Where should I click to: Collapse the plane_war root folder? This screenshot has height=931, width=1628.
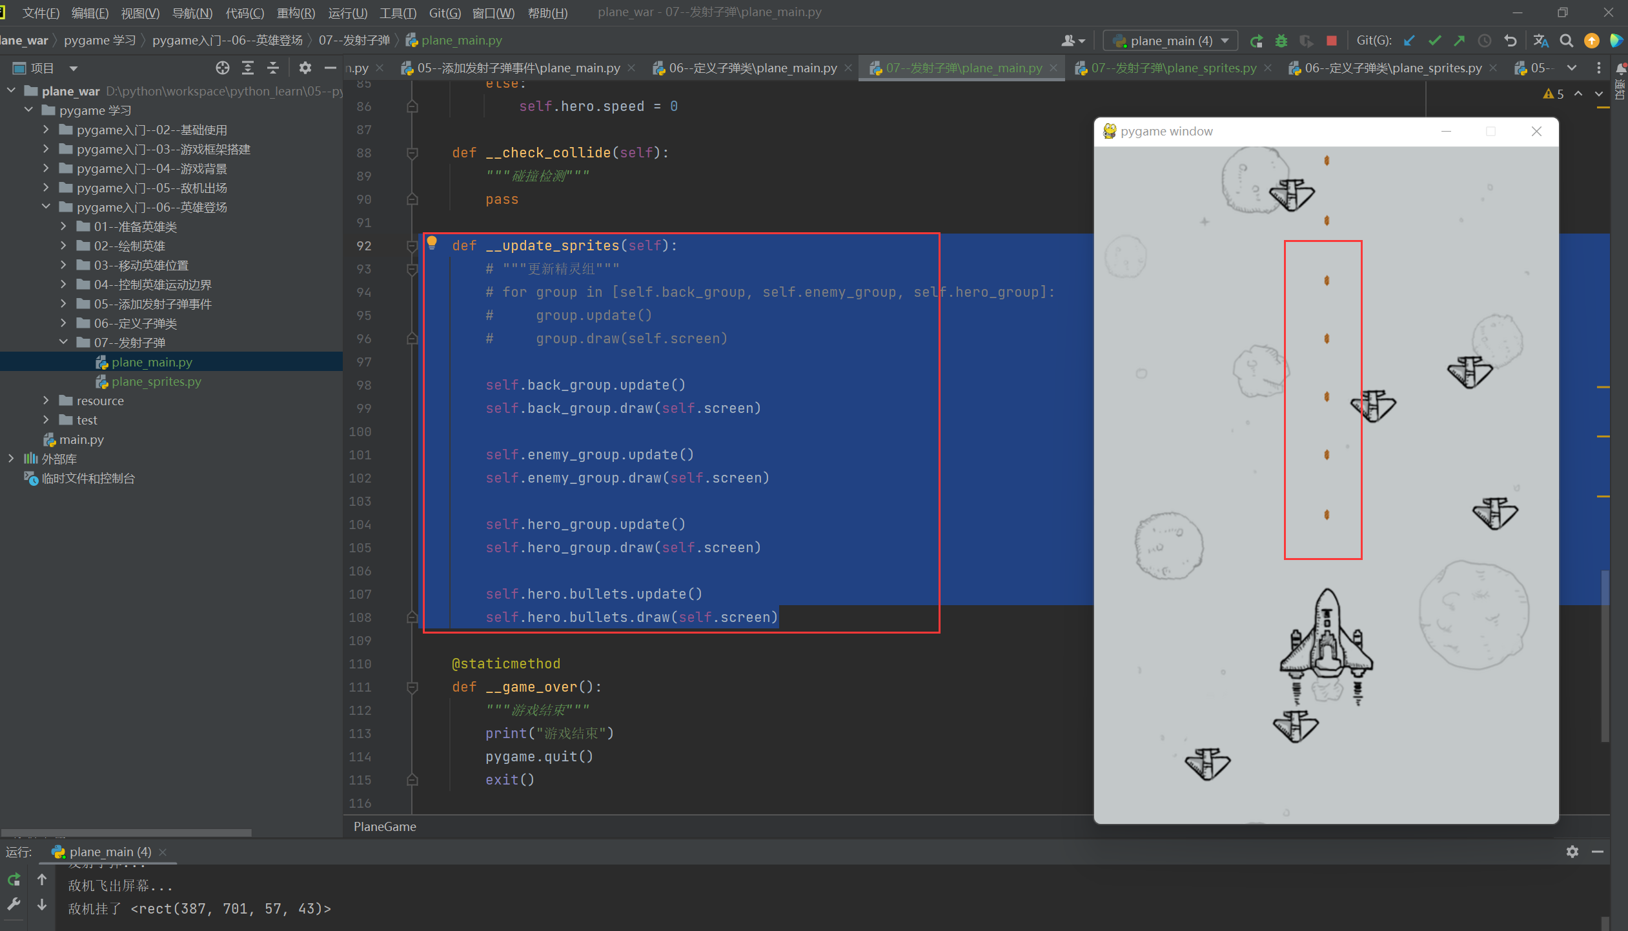(11, 91)
